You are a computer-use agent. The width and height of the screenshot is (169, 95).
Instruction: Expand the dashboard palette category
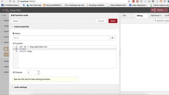coord(4,72)
